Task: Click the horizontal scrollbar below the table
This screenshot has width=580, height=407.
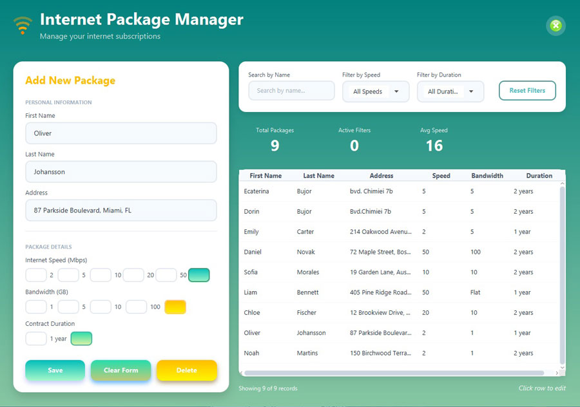Action: [400, 372]
